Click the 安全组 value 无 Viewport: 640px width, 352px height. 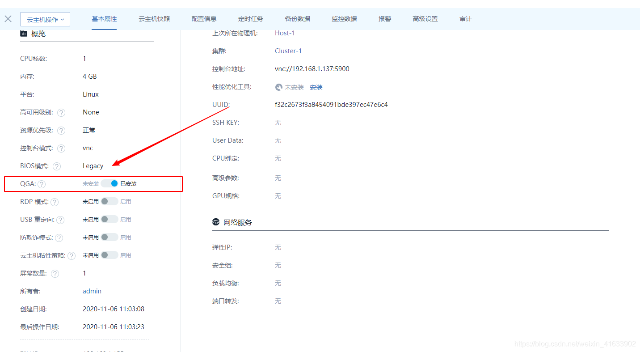coord(278,265)
